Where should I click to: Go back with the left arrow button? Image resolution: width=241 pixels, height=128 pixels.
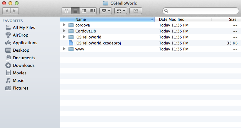click(7, 11)
